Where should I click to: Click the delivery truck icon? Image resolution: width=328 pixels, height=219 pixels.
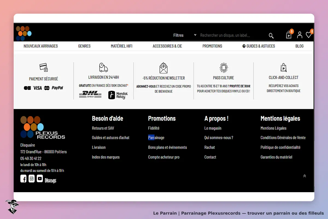point(103,67)
